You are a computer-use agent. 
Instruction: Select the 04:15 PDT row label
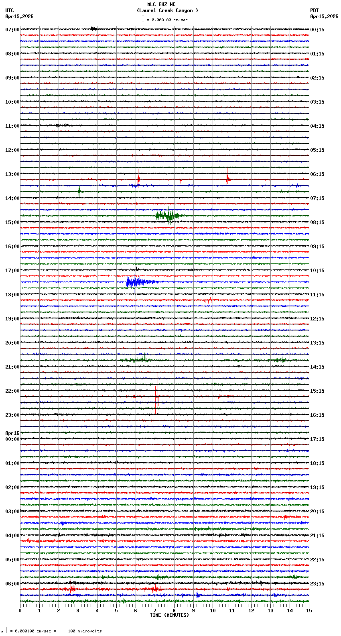[317, 126]
